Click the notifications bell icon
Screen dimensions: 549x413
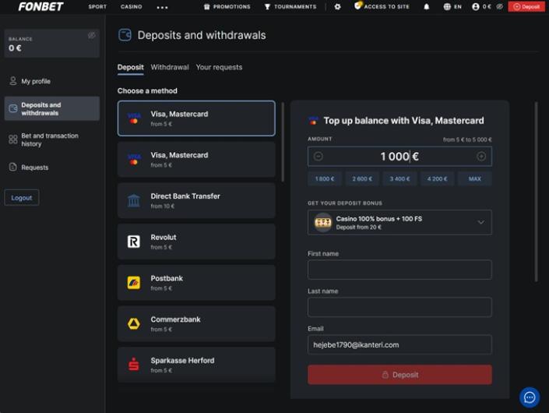[426, 6]
